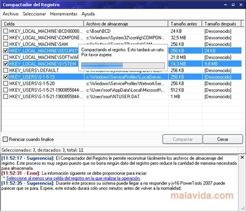Follow the 'Seleccione al menos una celda' link
This screenshot has height=212, width=246.
pyautogui.click(x=73, y=178)
